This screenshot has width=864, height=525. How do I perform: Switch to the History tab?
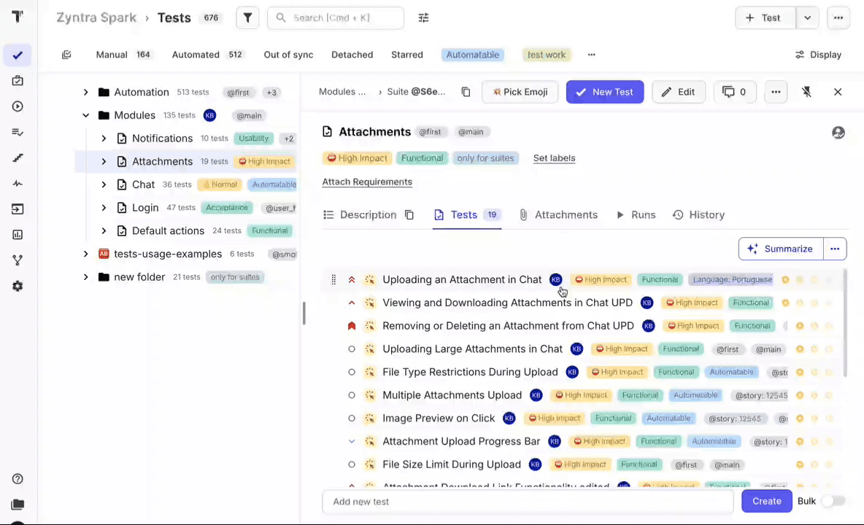tap(698, 215)
